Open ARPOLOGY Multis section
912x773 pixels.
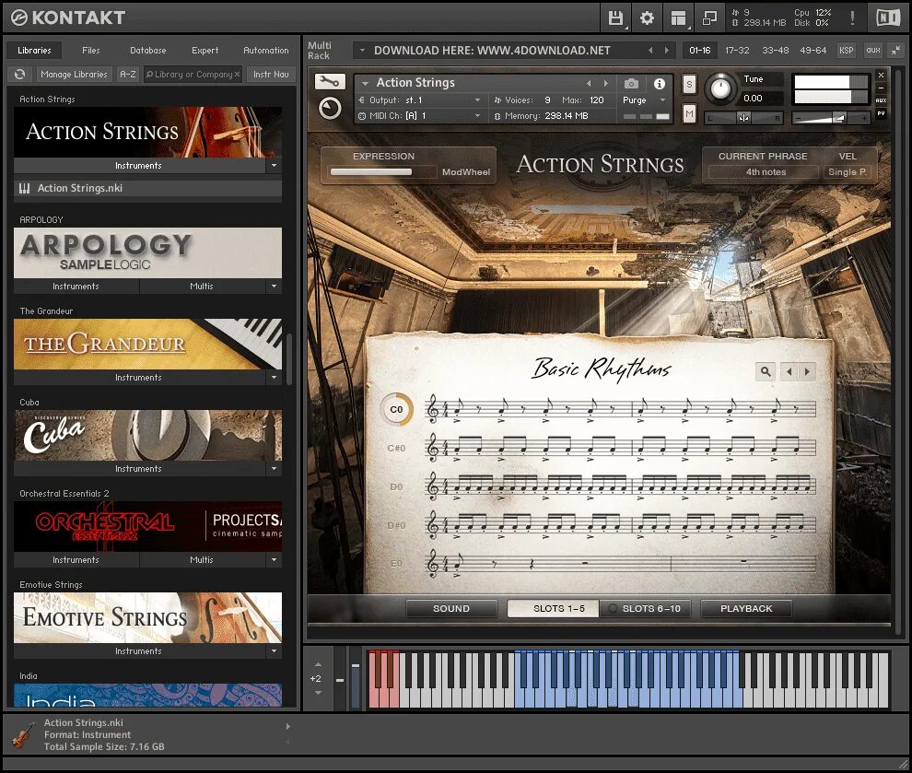202,287
